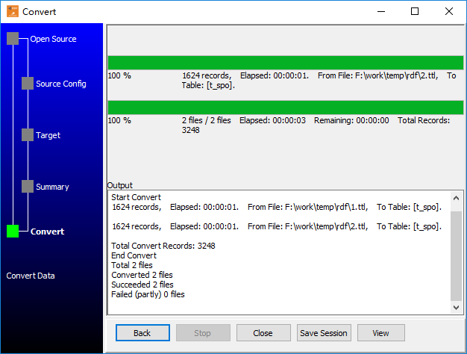The height and width of the screenshot is (354, 467).
Task: Minimize the Convert window
Action: 381,12
